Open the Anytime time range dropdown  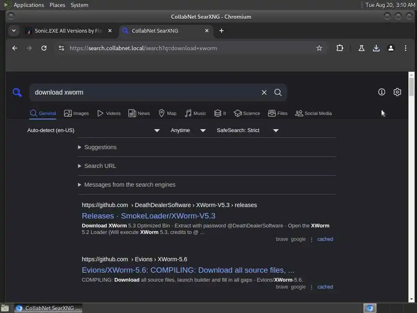tap(188, 130)
